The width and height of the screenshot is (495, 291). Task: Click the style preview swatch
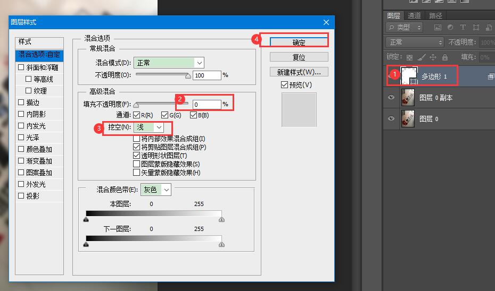tap(299, 109)
